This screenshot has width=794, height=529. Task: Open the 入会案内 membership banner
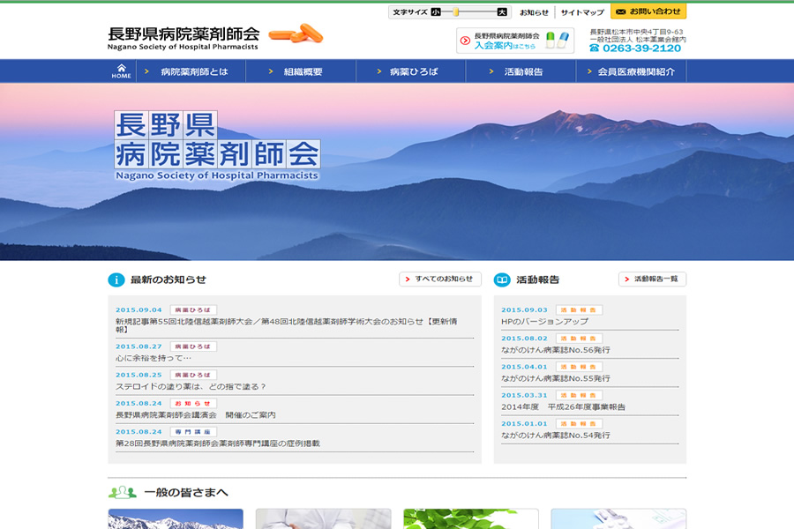[x=515, y=41]
